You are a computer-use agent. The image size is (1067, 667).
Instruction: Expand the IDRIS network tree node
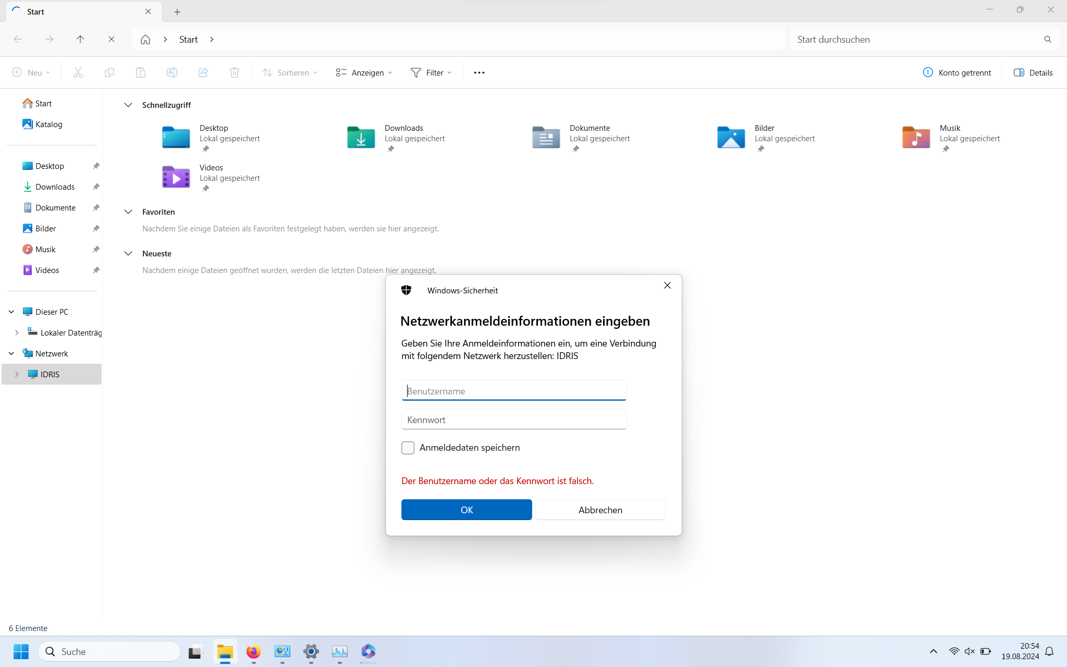coord(17,375)
